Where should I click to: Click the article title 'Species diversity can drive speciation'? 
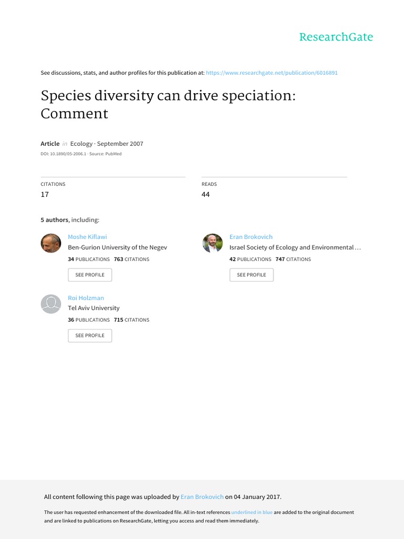(168, 97)
